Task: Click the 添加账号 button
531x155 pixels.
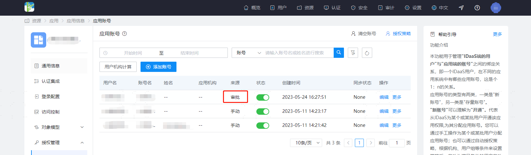Action: [x=158, y=67]
